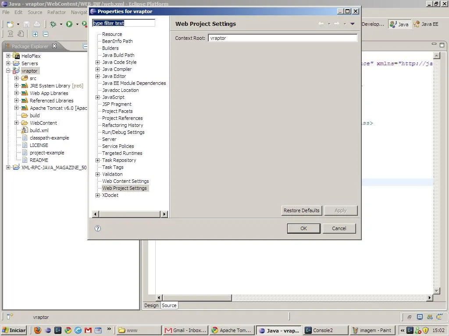Expand Java Code Style in properties tree
The width and height of the screenshot is (449, 336).
click(98, 62)
